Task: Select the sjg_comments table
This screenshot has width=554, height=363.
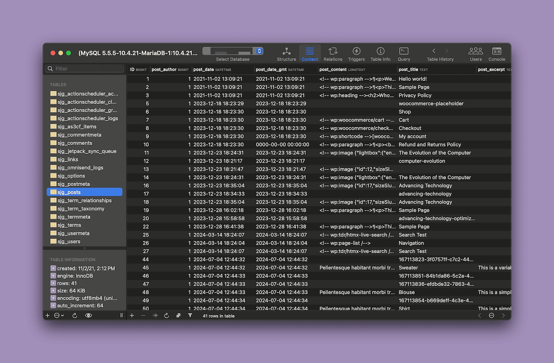Action: (x=84, y=143)
